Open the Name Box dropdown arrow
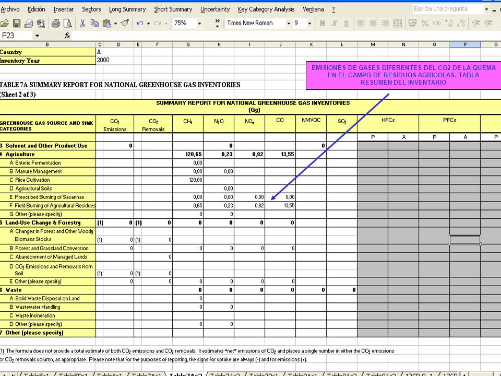Viewport: 501px width, 376px height. coord(37,36)
